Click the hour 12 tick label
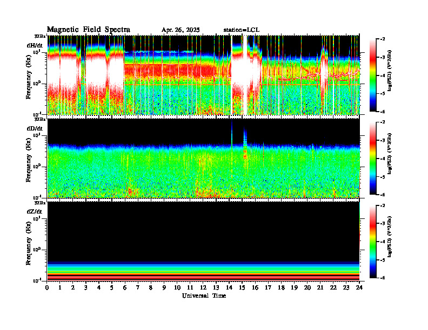Viewport: 428px width, 330px height. point(203,288)
